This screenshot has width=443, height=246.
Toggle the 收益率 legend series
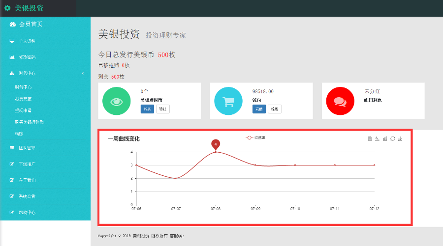pos(255,137)
